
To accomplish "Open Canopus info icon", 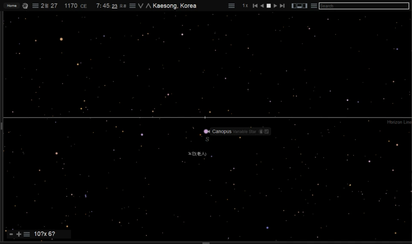I will click(x=261, y=132).
